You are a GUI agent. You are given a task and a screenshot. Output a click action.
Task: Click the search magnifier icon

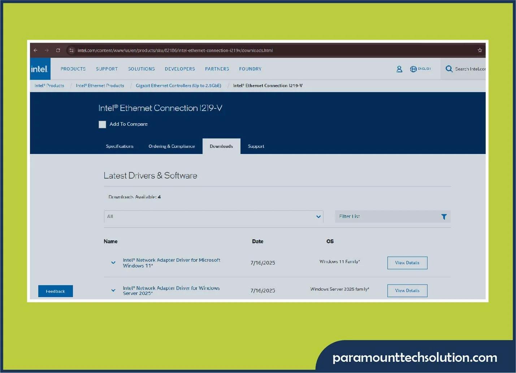[449, 69]
